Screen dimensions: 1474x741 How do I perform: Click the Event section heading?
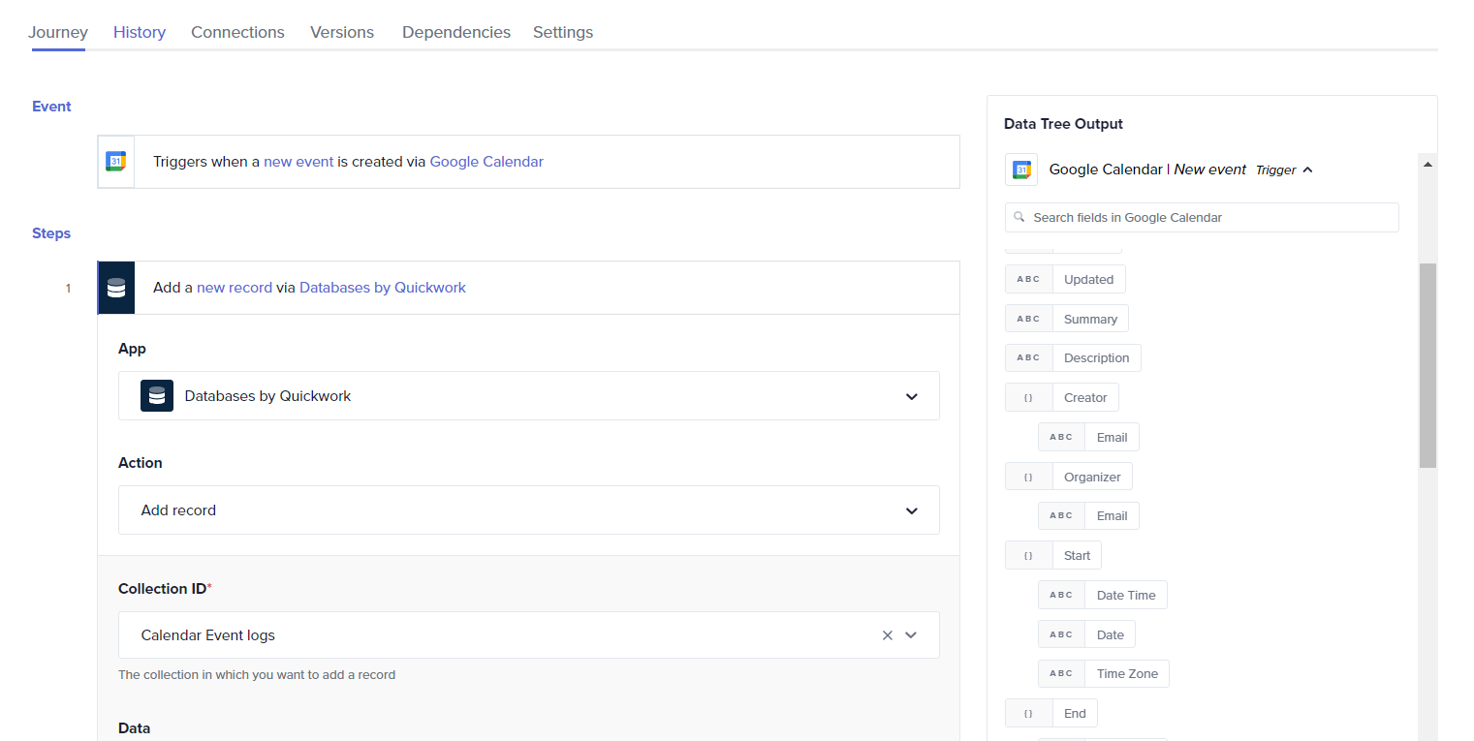51,107
